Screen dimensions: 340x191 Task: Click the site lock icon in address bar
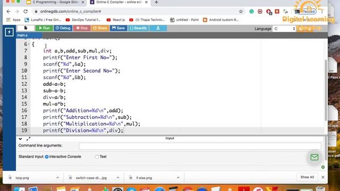click(36, 12)
